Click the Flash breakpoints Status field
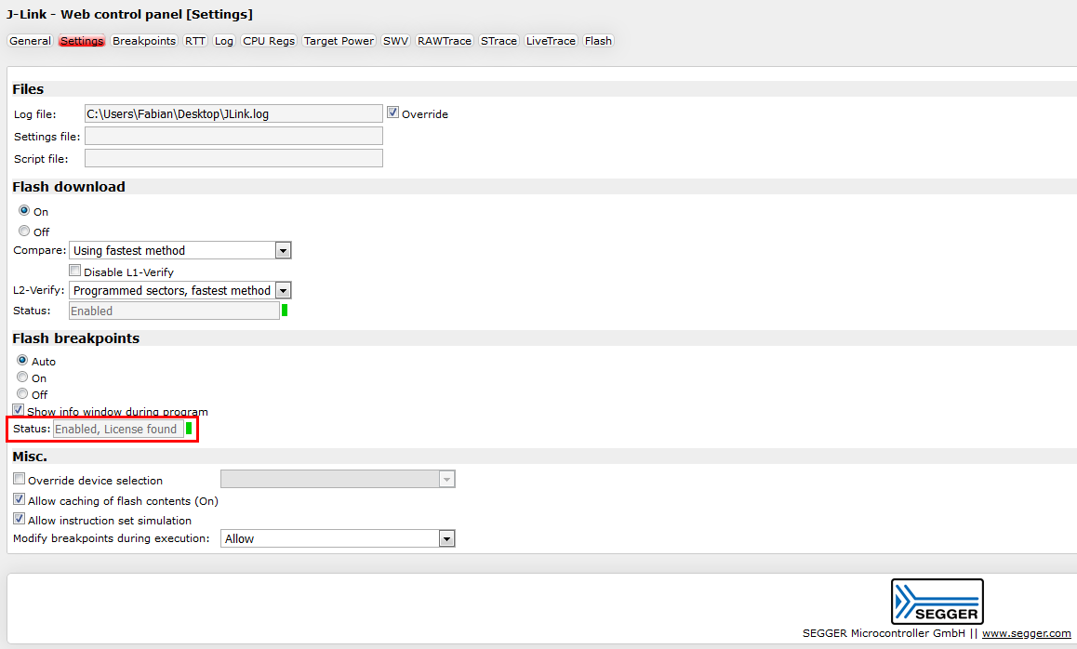Viewport: 1077px width, 649px height. 118,429
